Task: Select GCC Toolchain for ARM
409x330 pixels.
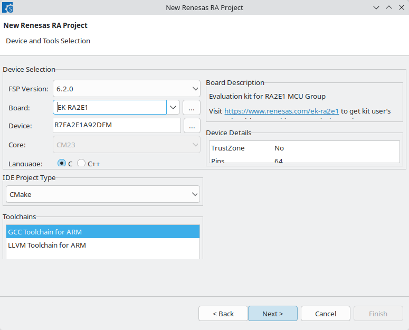Action: click(x=103, y=232)
